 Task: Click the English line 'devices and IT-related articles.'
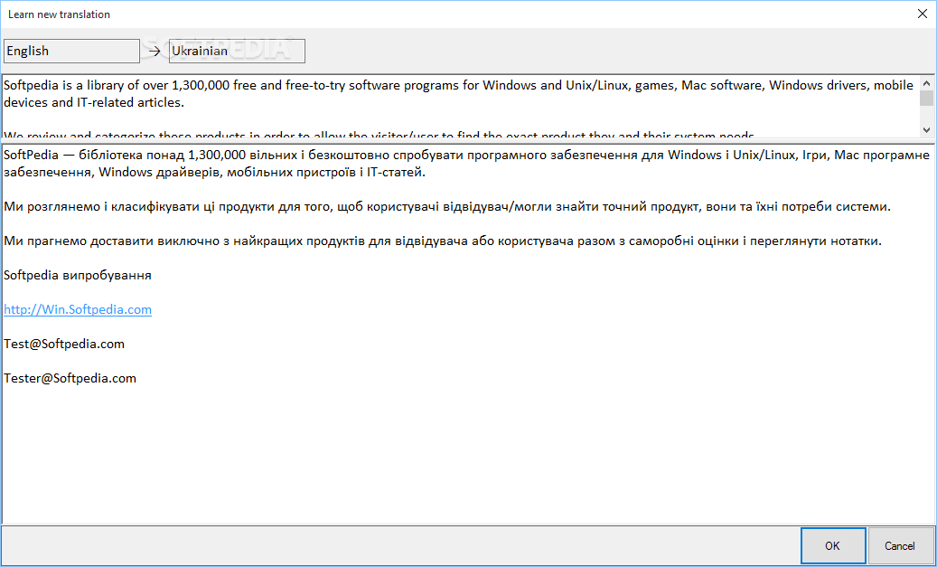[94, 102]
